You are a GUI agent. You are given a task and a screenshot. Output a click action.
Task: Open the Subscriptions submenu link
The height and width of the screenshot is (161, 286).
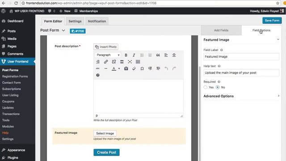pyautogui.click(x=12, y=89)
